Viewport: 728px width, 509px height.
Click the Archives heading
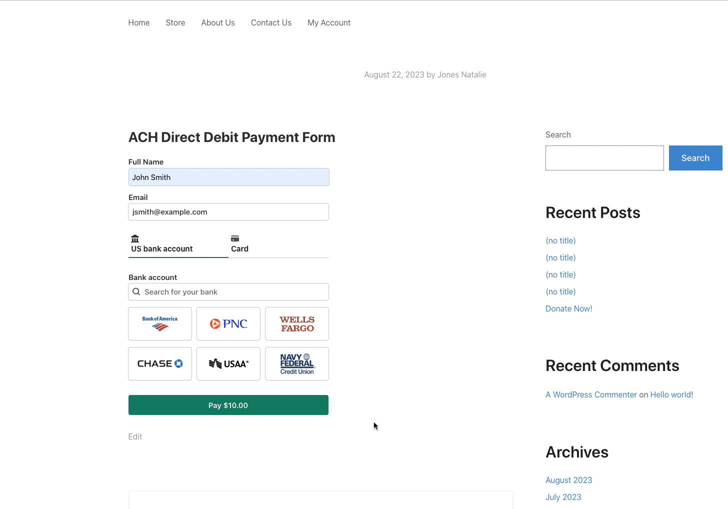(x=577, y=452)
